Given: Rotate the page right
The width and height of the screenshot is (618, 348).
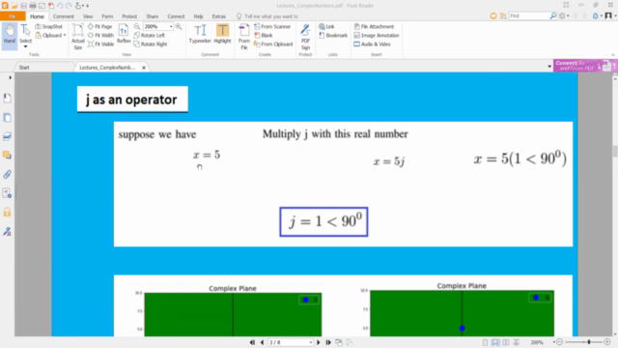Looking at the screenshot, I should (x=151, y=44).
